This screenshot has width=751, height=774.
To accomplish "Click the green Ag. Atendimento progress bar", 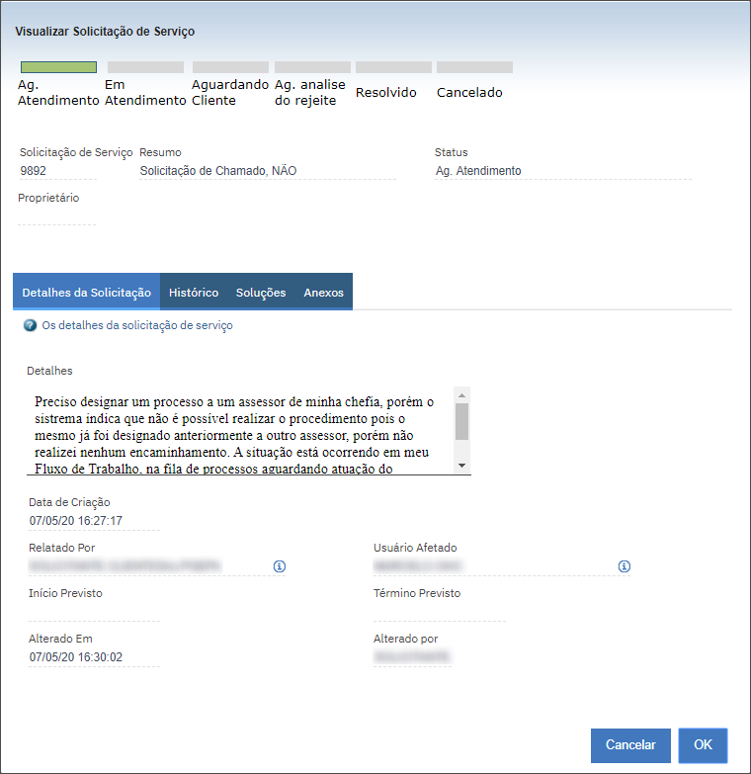I will coord(58,67).
